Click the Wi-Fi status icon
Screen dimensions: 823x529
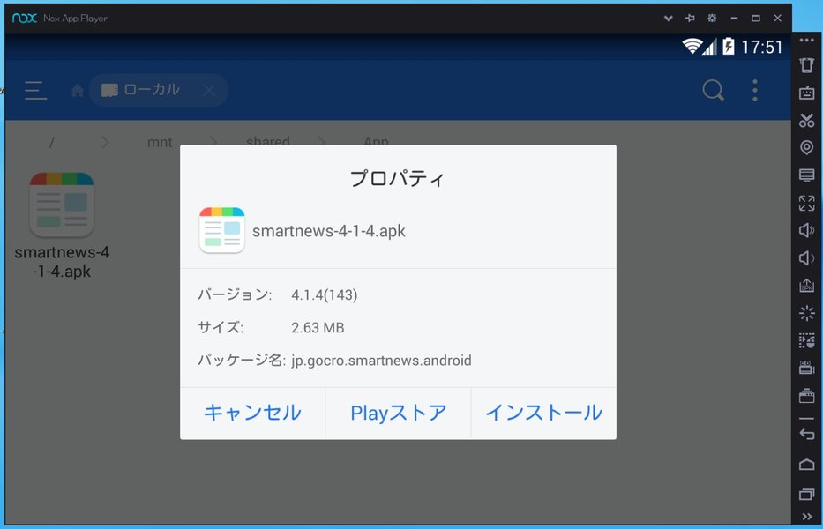692,46
